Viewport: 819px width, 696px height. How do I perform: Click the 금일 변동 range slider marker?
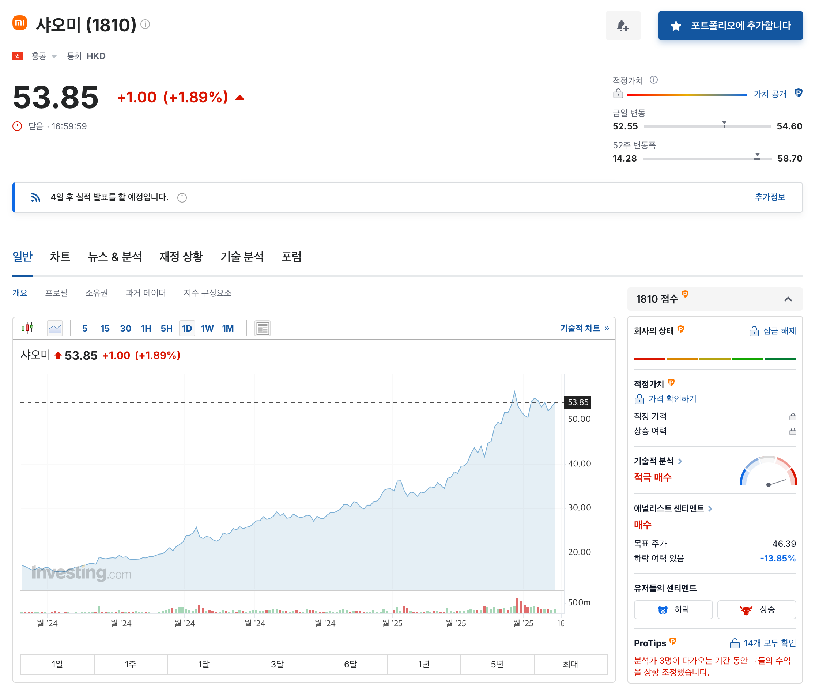(x=724, y=124)
